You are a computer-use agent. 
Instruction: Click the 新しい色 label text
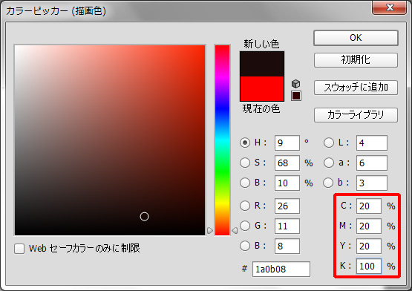(261, 44)
